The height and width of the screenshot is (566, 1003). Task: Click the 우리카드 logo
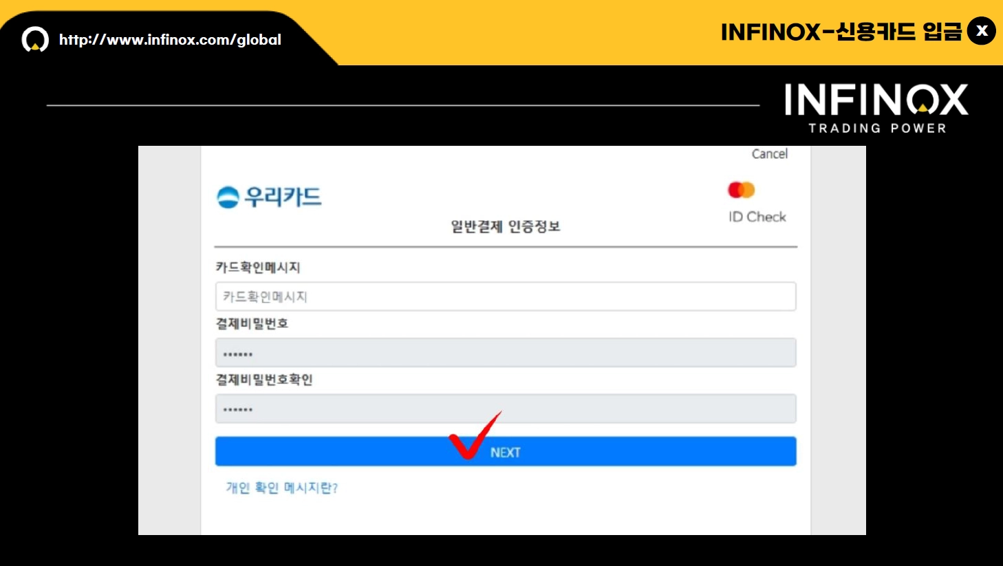click(269, 197)
